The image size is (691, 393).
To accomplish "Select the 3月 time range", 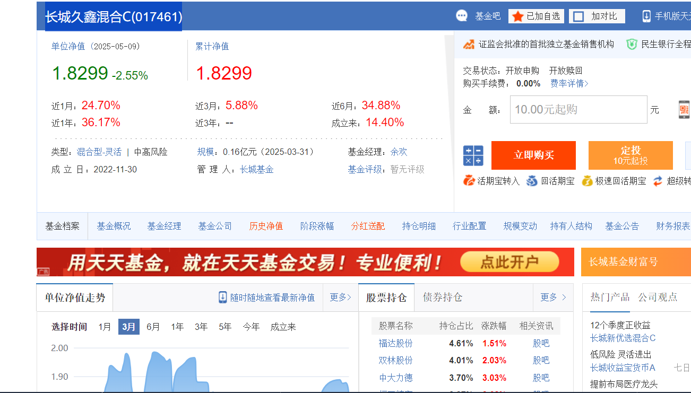I will click(129, 327).
